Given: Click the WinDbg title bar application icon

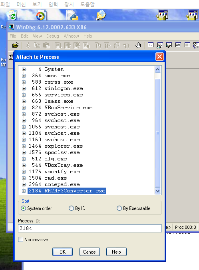Looking at the screenshot, I should (x=12, y=27).
